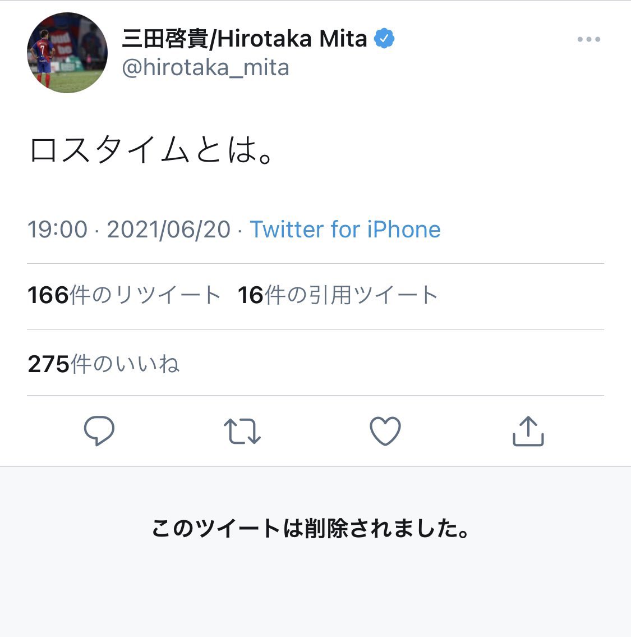Click the bold 275 likes count

coord(48,364)
